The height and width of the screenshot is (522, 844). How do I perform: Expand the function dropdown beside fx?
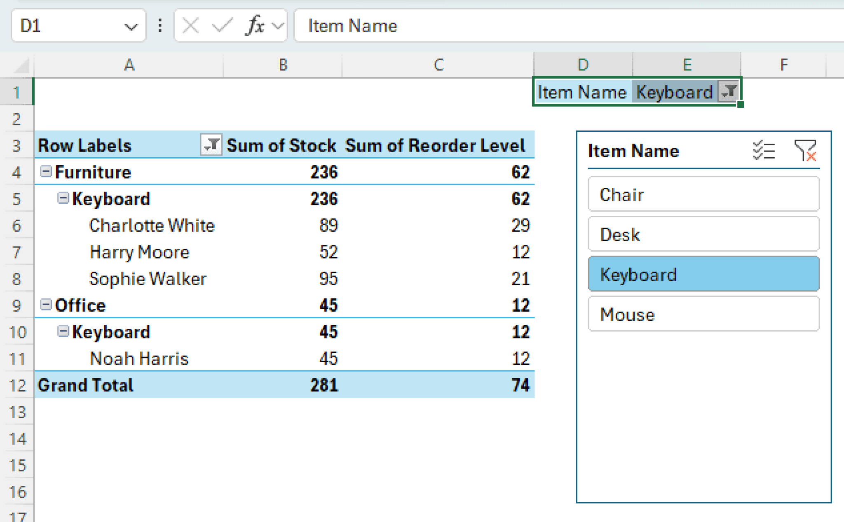click(279, 26)
